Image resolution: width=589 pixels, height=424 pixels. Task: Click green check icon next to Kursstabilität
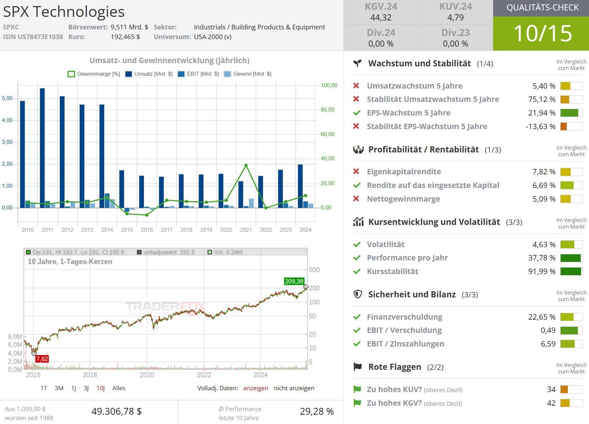point(357,271)
